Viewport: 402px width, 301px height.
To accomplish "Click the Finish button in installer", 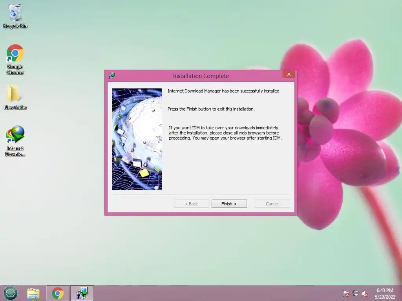I will (x=229, y=204).
